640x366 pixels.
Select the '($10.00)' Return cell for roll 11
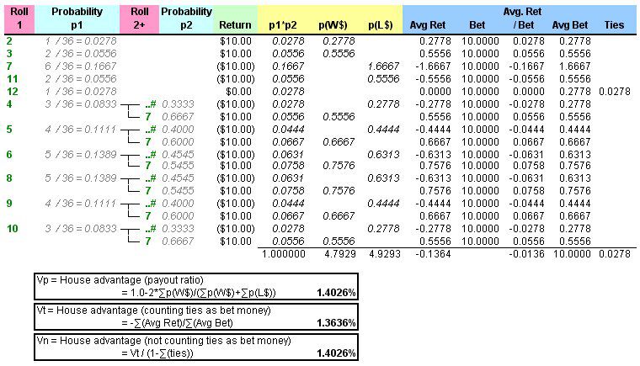point(236,79)
